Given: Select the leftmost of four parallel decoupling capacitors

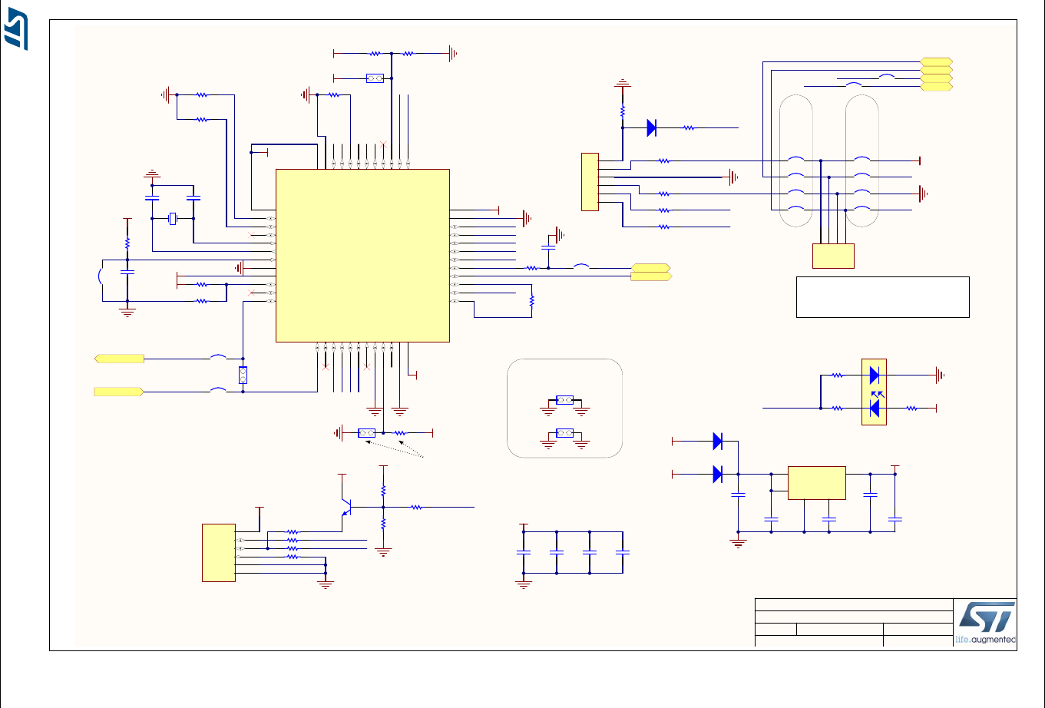Looking at the screenshot, I should click(524, 553).
